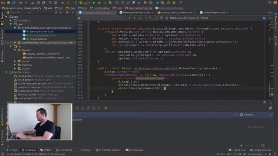This screenshot has width=278, height=156.
Task: Switch to activity_camara_intent.xml editor tab
Action: pos(177,13)
